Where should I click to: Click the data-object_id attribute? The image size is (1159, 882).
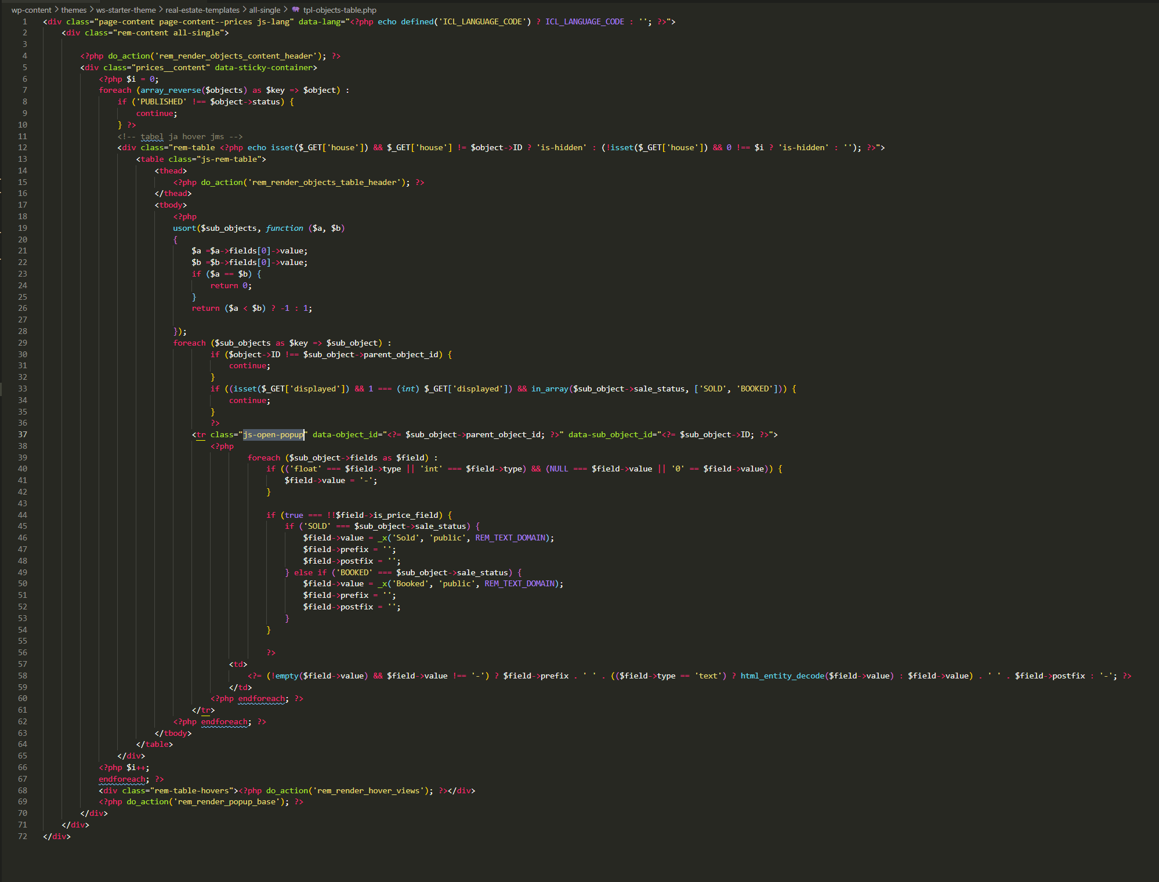[x=345, y=434]
